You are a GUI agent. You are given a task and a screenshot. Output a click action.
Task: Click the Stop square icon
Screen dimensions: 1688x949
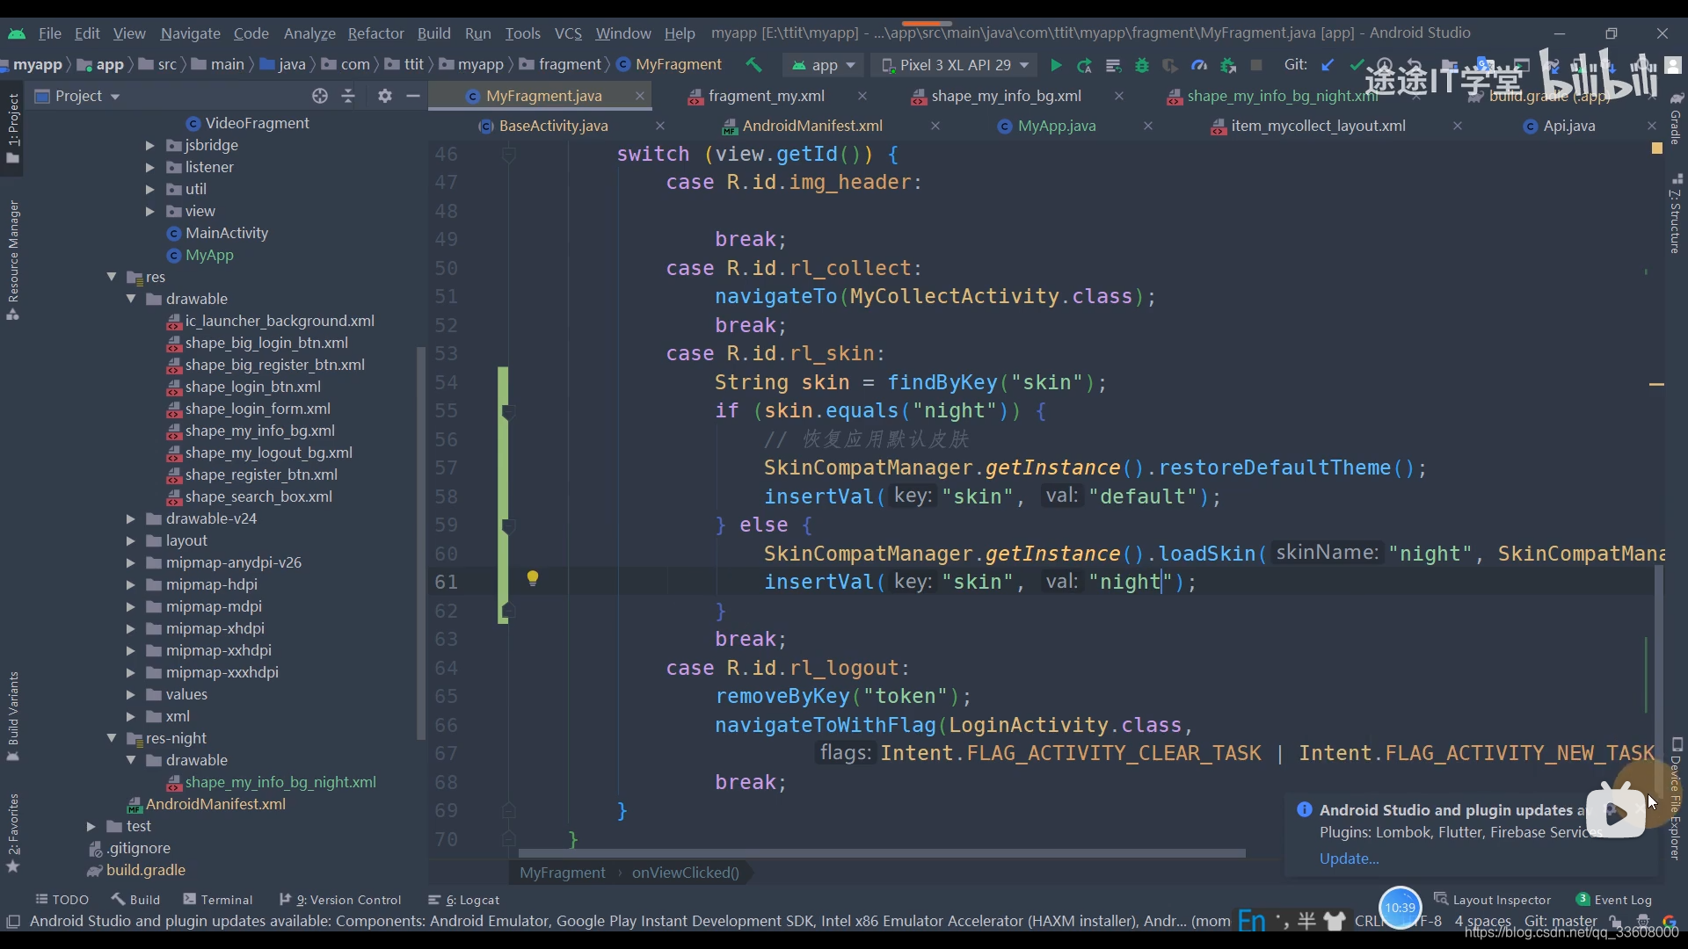coord(1256,65)
